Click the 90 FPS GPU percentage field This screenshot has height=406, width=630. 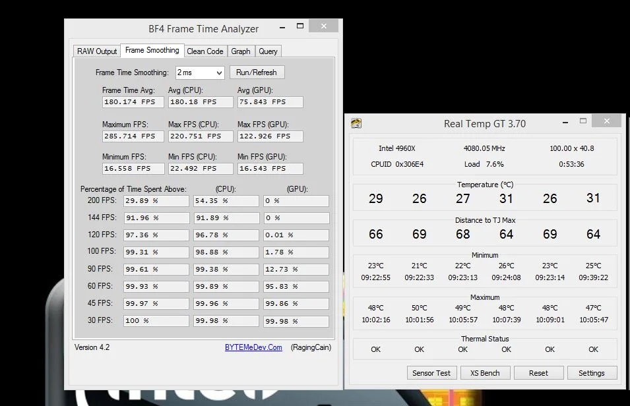click(x=296, y=270)
